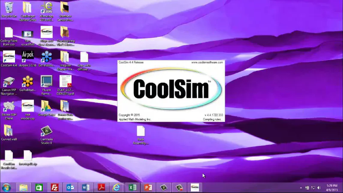Open Thanksgiving folder on desktop
This screenshot has height=193, width=343.
(x=65, y=36)
